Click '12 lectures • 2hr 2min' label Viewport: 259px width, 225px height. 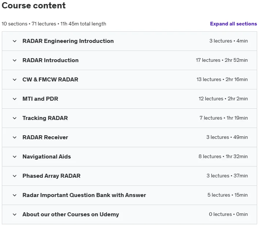223,99
